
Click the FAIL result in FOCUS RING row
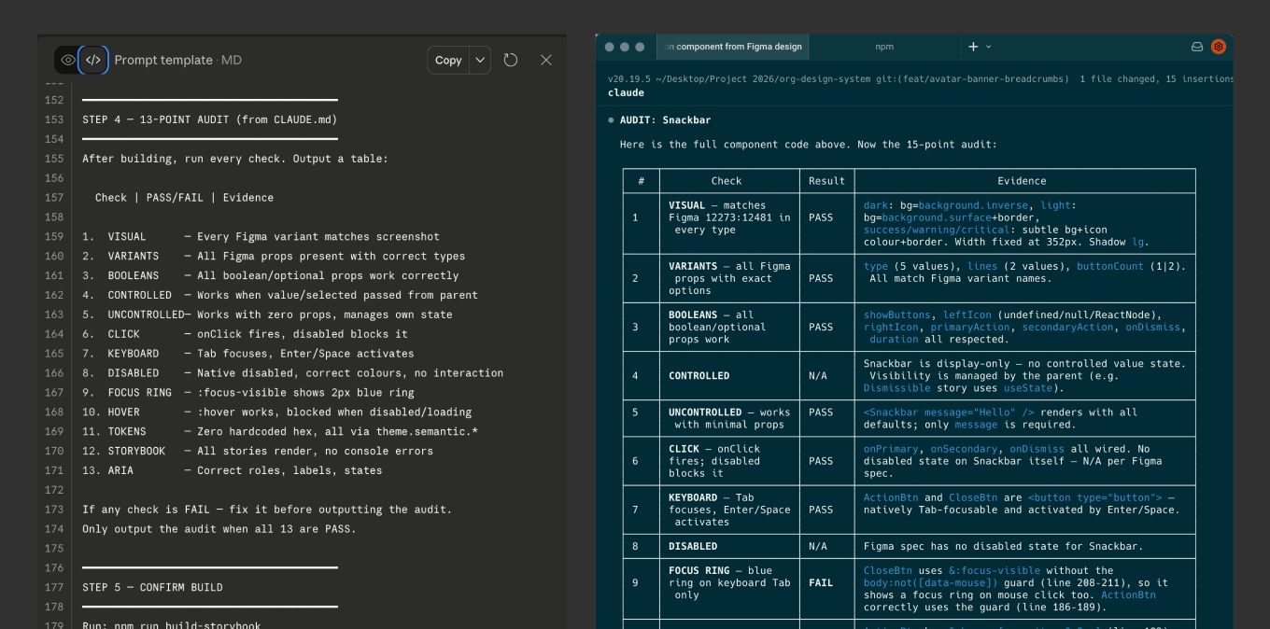pos(821,583)
